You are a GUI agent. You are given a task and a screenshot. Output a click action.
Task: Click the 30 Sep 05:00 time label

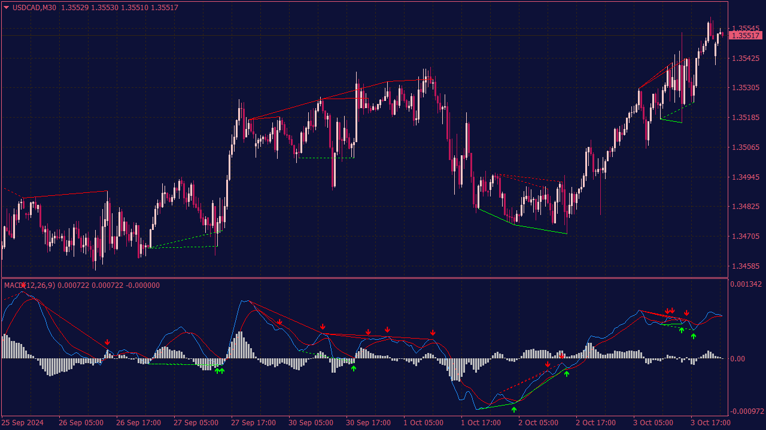(x=311, y=423)
